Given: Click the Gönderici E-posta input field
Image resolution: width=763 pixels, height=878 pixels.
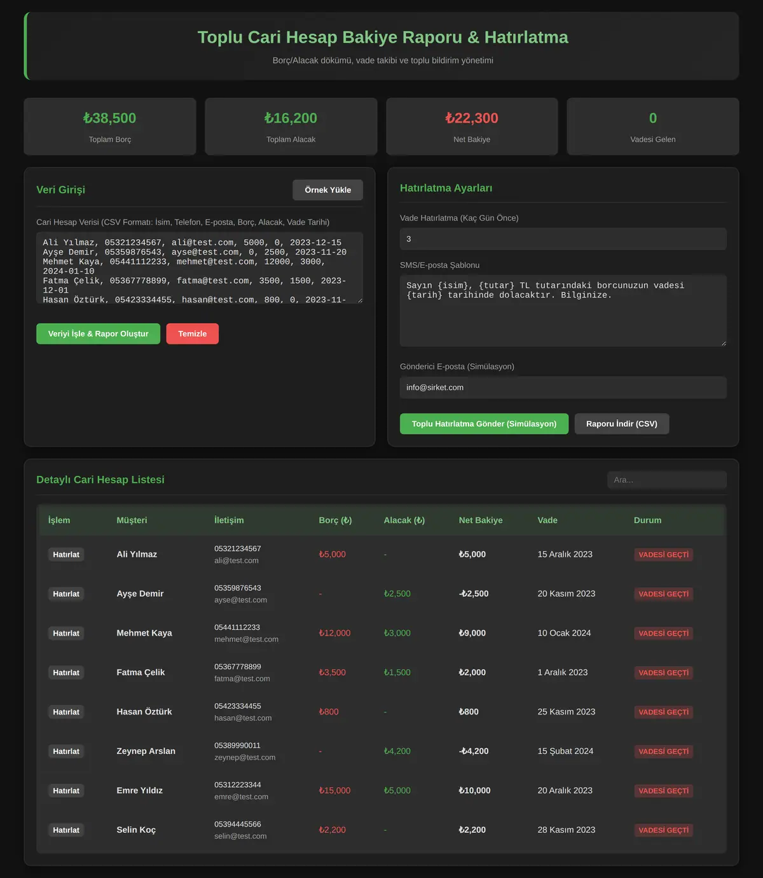Looking at the screenshot, I should pyautogui.click(x=563, y=387).
